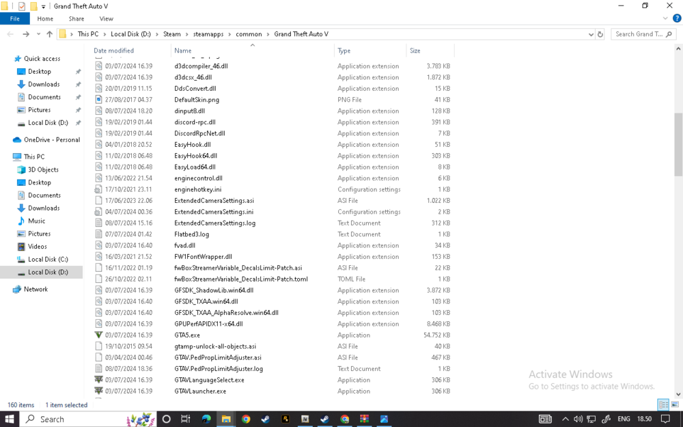683x427 pixels.
Task: Open the recent locations dropdown beside the navigation arrows
Action: 38,32
